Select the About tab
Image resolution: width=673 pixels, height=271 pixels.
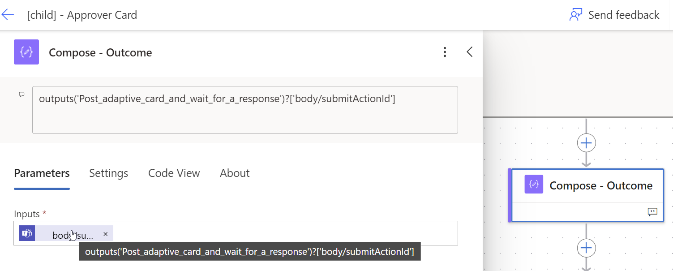coord(235,173)
